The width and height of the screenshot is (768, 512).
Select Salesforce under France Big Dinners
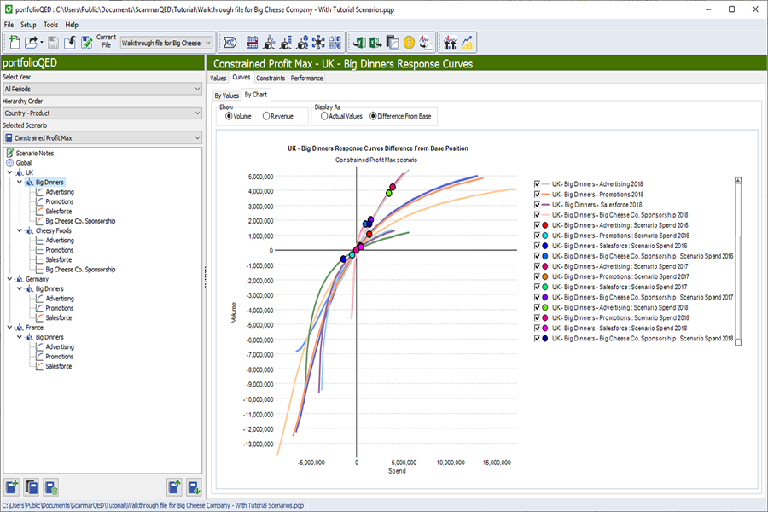pyautogui.click(x=59, y=366)
